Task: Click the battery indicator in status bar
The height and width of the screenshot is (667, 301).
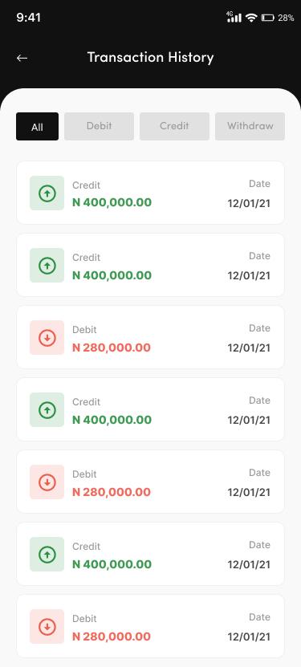Action: click(268, 18)
